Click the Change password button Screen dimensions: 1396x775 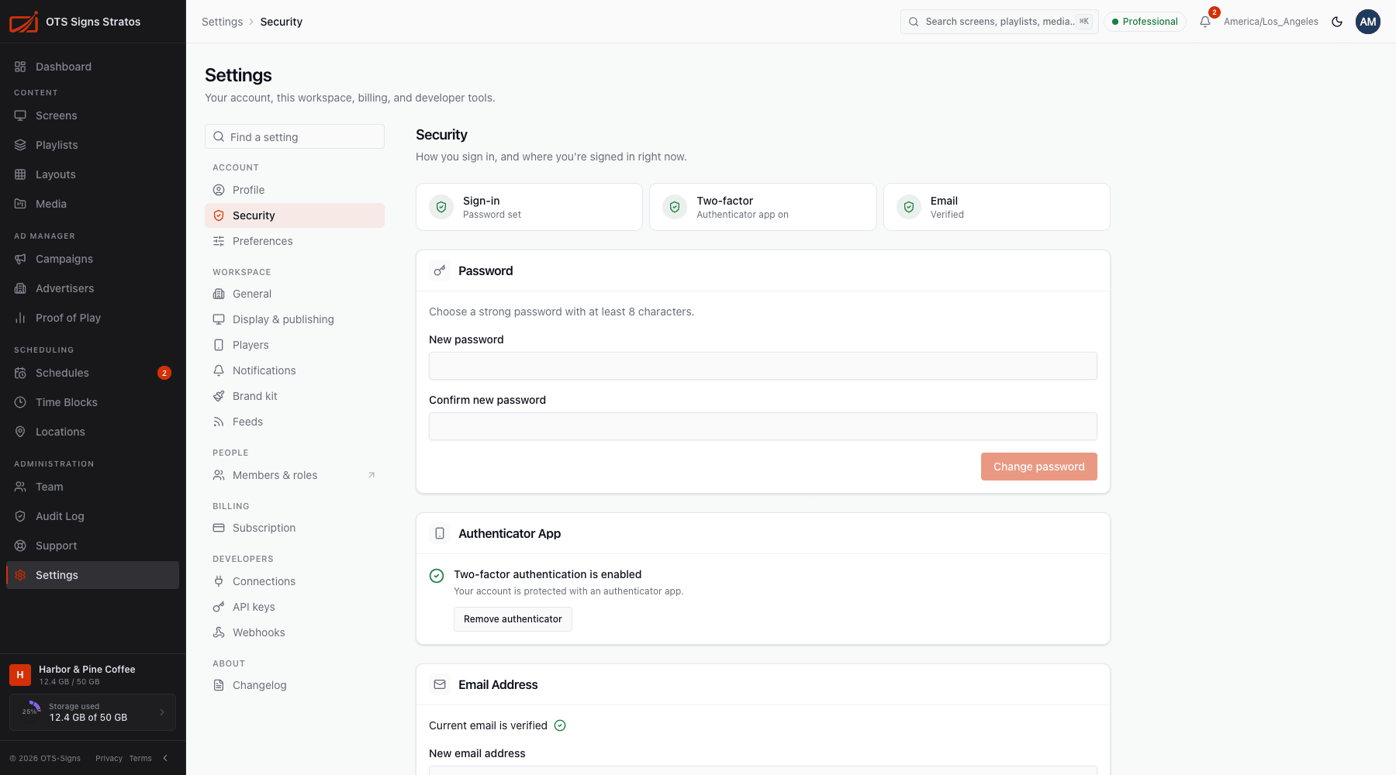pos(1038,467)
